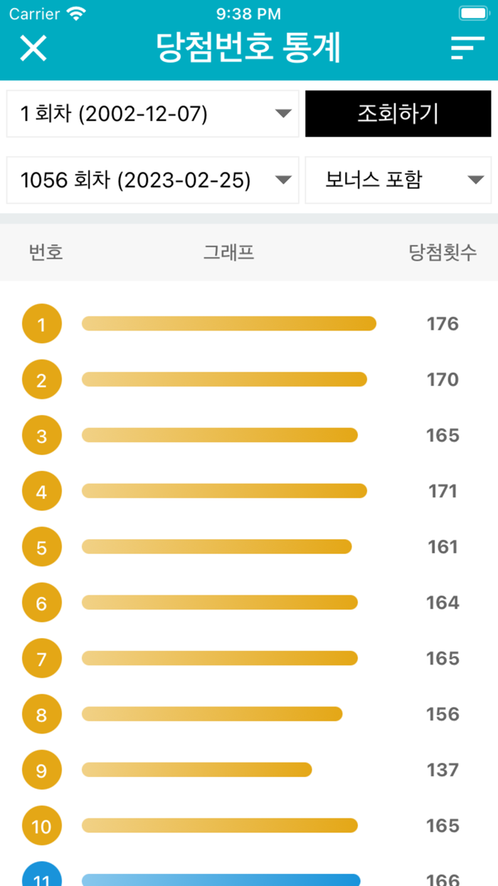
Task: Select the number 1 ball icon
Action: coord(42,323)
